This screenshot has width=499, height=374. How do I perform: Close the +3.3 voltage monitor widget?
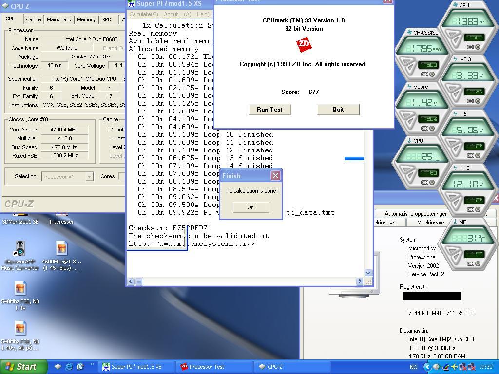(478, 101)
